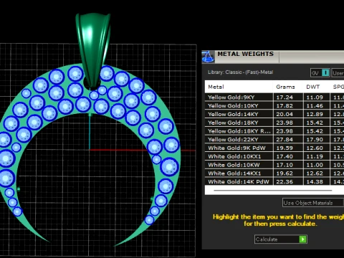
Task: Select the White Gold:14KX1 row
Action: tap(274, 173)
